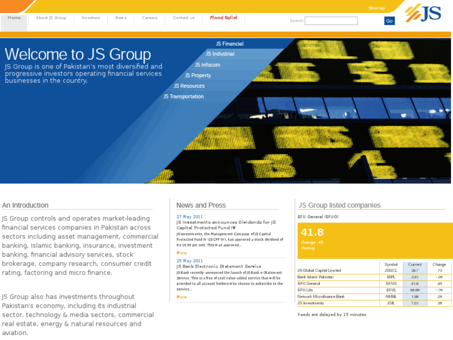Screen dimensions: 453x340
Task: Click the Current column header
Action: [x=415, y=265]
